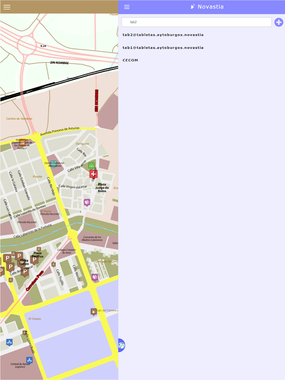This screenshot has width=285, height=380.
Task: Click the orange Instalación Deportiva marker
Action: 22,142
